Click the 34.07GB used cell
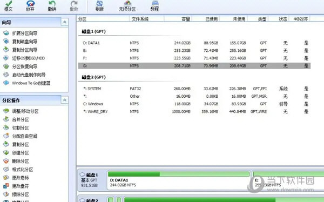324x202 pixels. pos(211,104)
